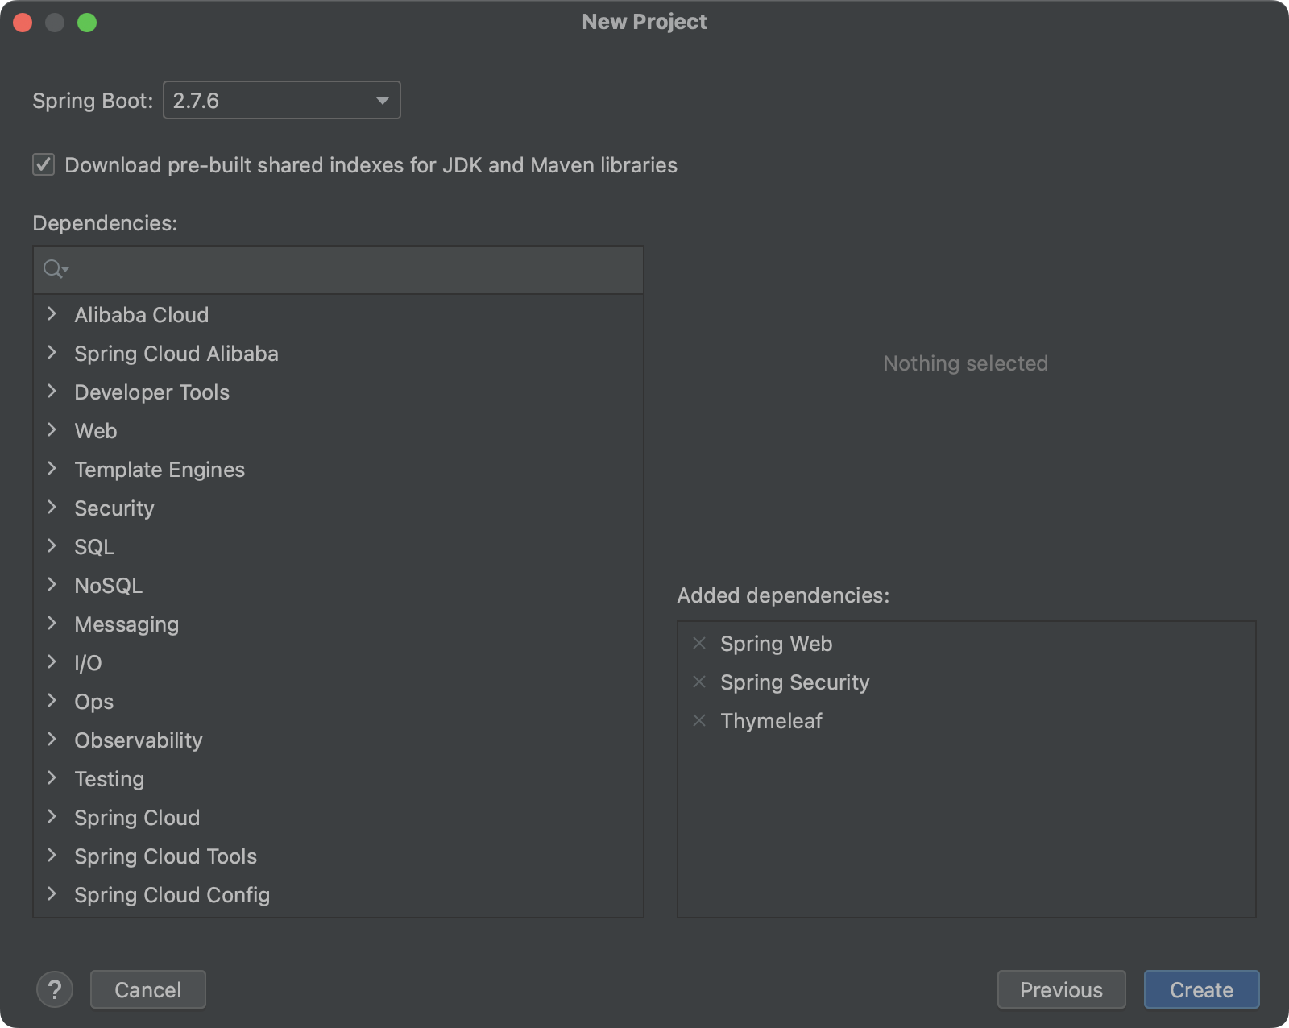
Task: Click the help question mark icon
Action: click(55, 989)
